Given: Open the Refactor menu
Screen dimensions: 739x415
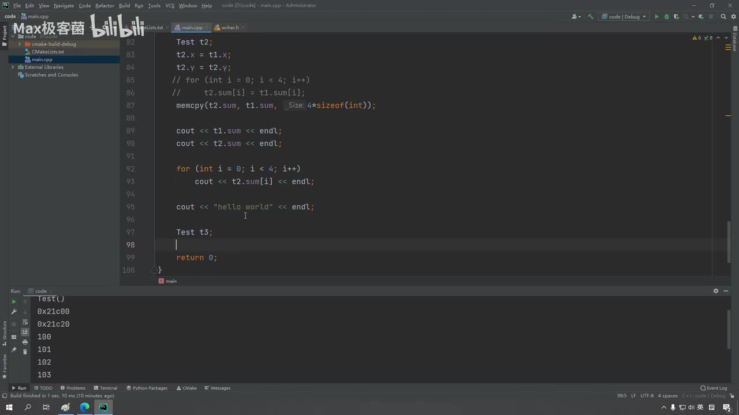Looking at the screenshot, I should click(x=104, y=5).
